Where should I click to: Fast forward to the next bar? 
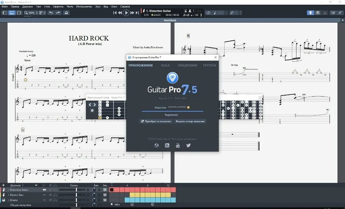click(132, 13)
